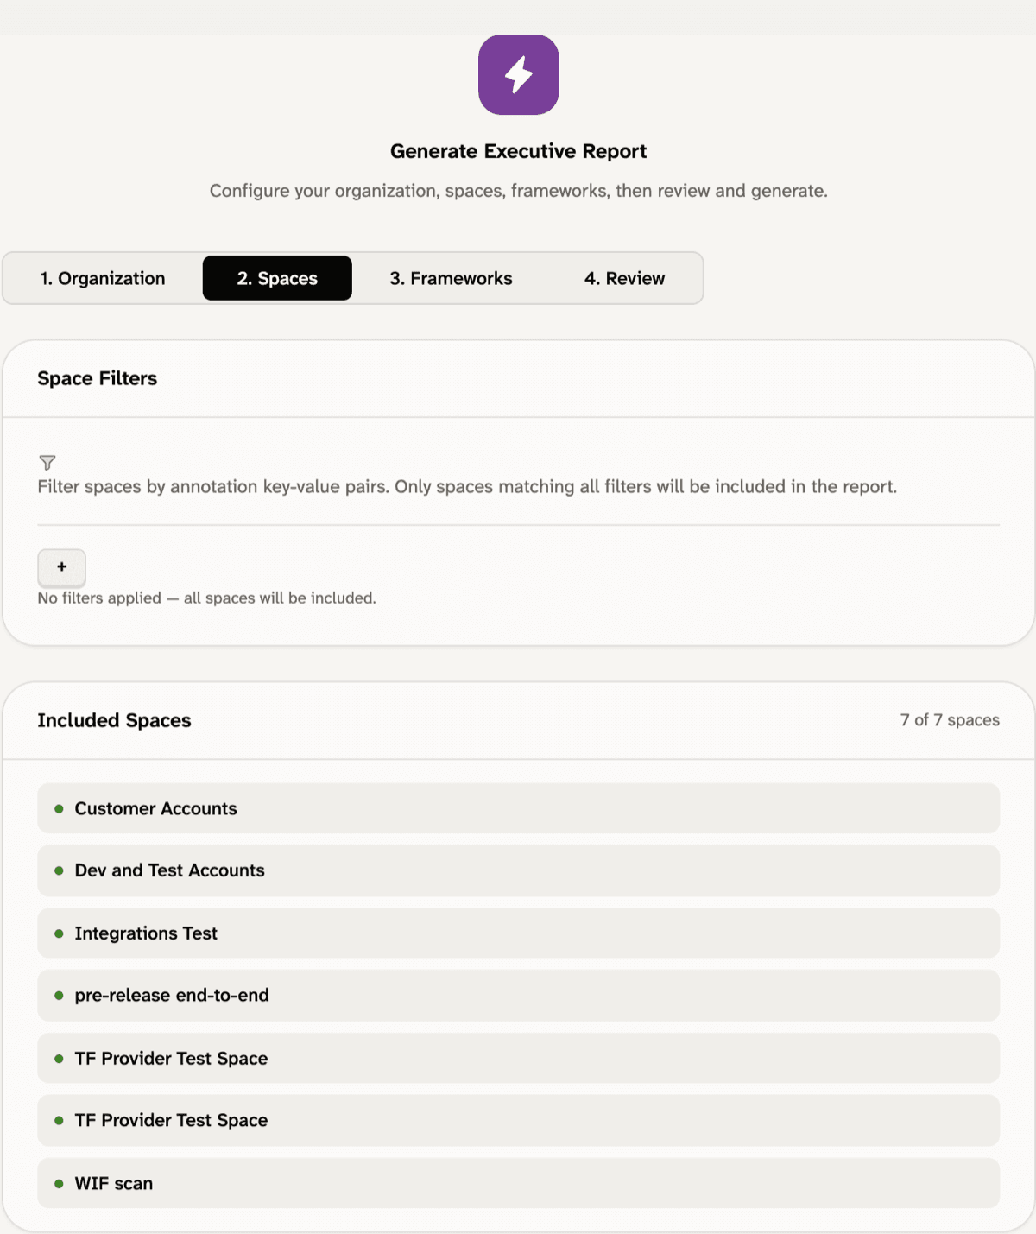Click green dot next to Dev and Test Accounts

[59, 870]
